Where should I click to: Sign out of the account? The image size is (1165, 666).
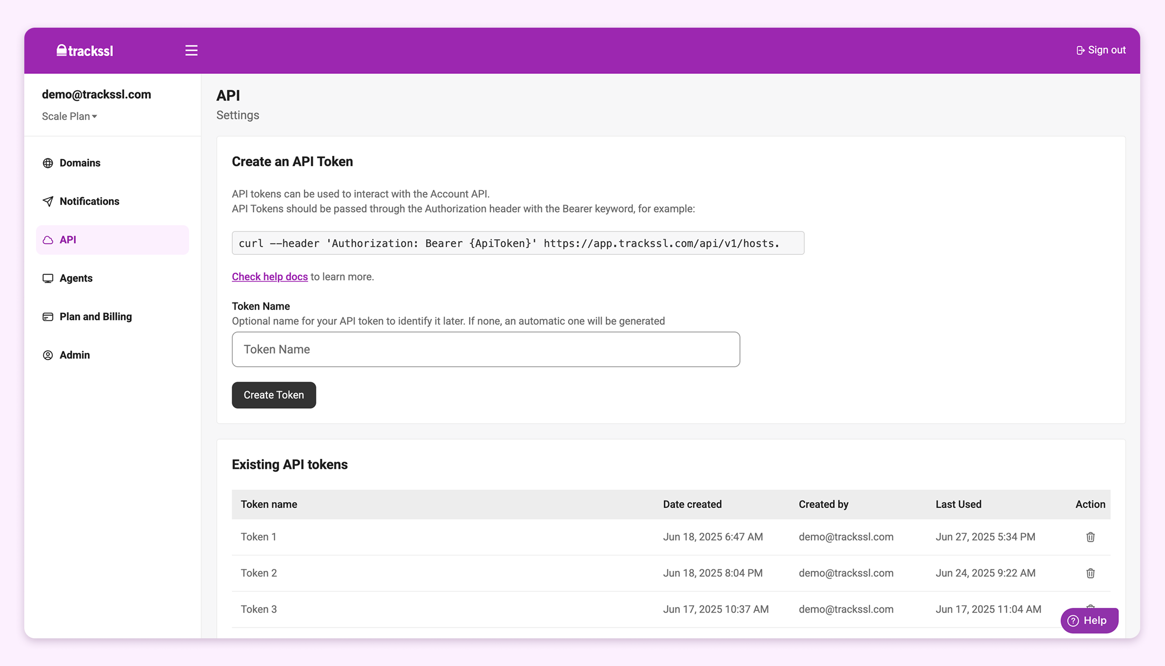(x=1101, y=50)
